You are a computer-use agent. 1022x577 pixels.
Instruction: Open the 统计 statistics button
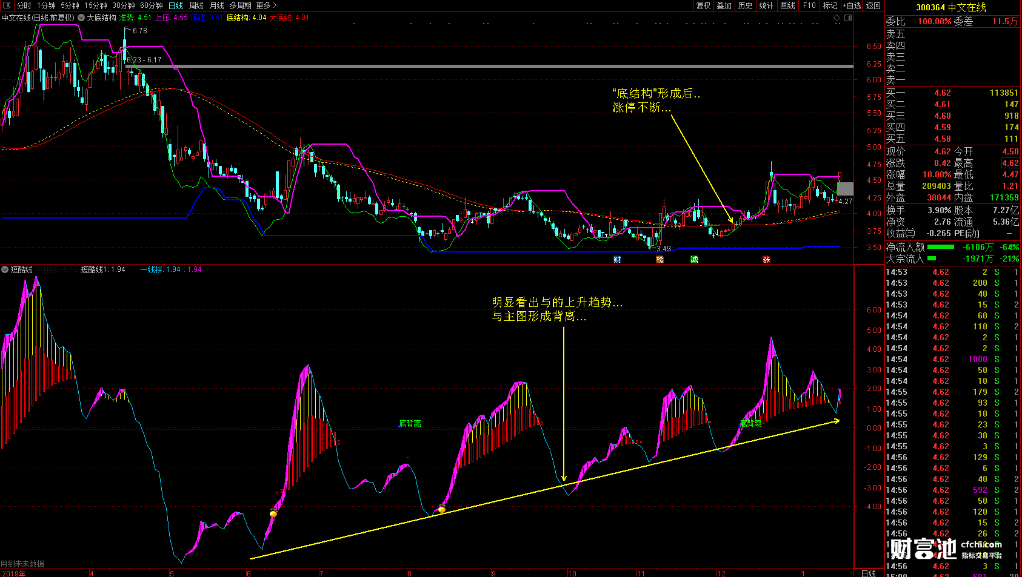pyautogui.click(x=766, y=5)
